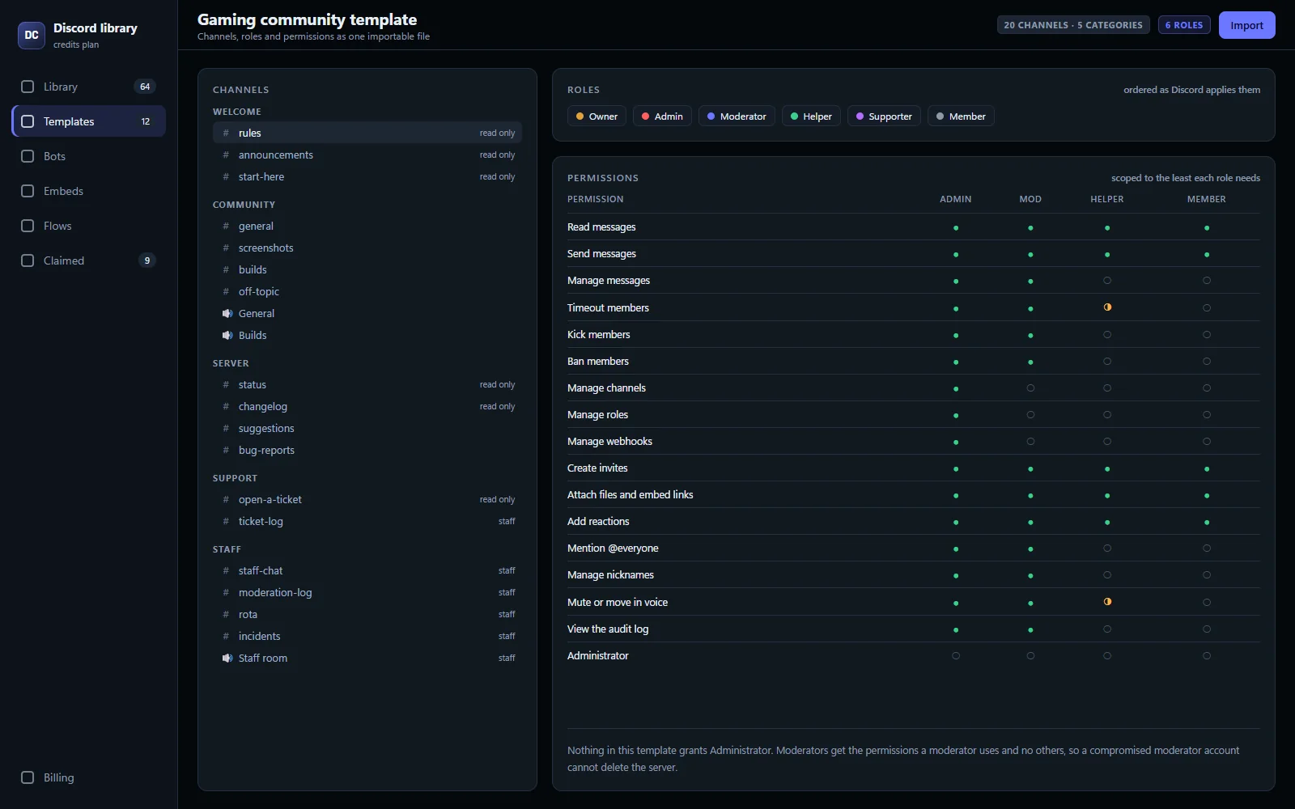This screenshot has width=1295, height=809.
Task: Click the hash icon beside bug-reports
Action: (226, 450)
